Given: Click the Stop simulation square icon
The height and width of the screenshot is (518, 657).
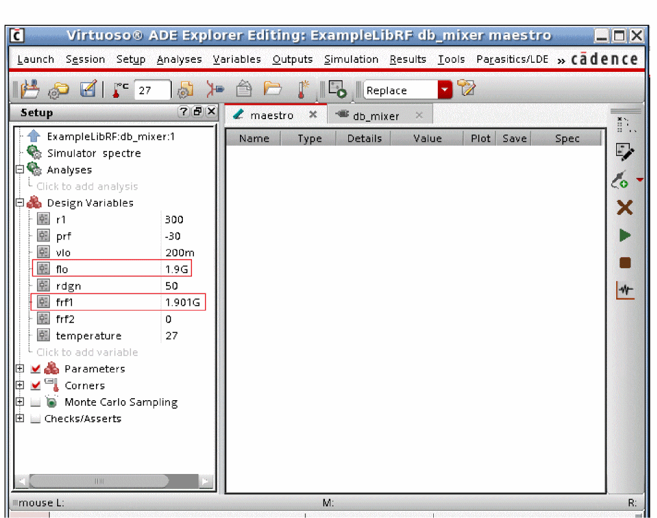Looking at the screenshot, I should (625, 263).
